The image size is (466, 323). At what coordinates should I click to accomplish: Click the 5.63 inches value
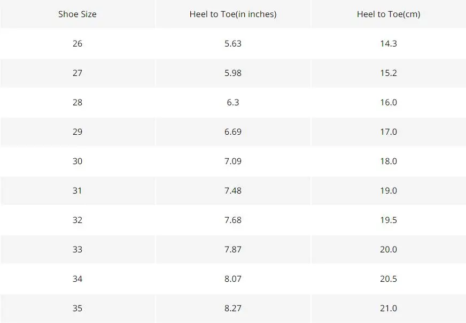coord(233,43)
